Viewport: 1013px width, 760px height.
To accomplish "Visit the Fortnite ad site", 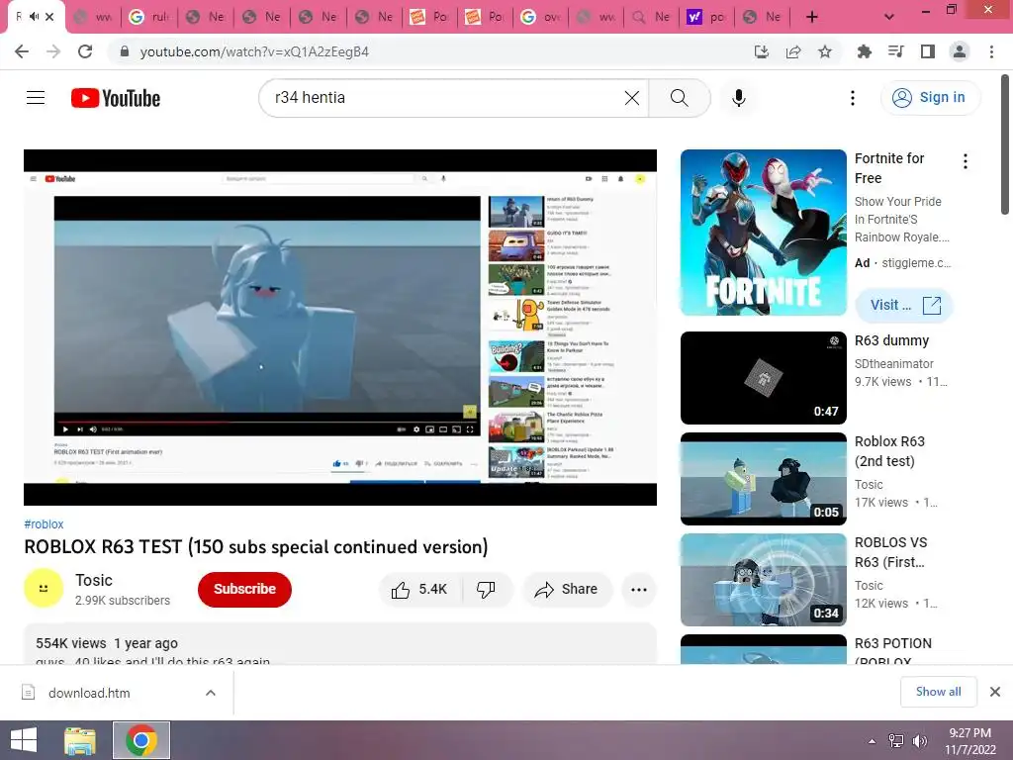I will coord(903,305).
